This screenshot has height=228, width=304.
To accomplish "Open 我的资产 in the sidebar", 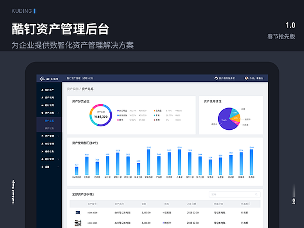I will (x=47, y=90).
